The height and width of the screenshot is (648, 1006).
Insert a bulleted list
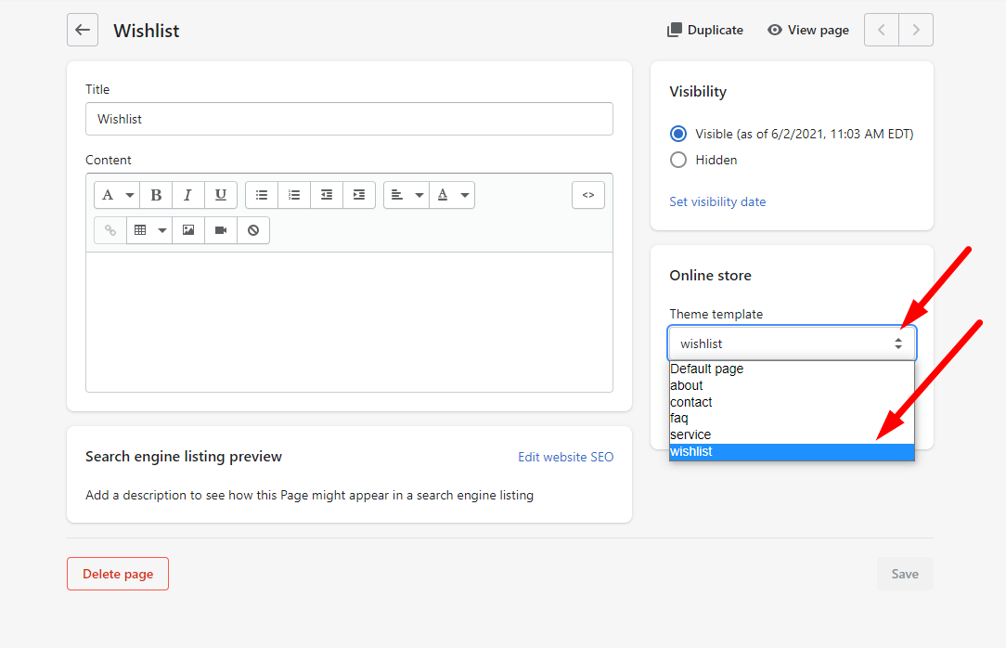click(262, 195)
